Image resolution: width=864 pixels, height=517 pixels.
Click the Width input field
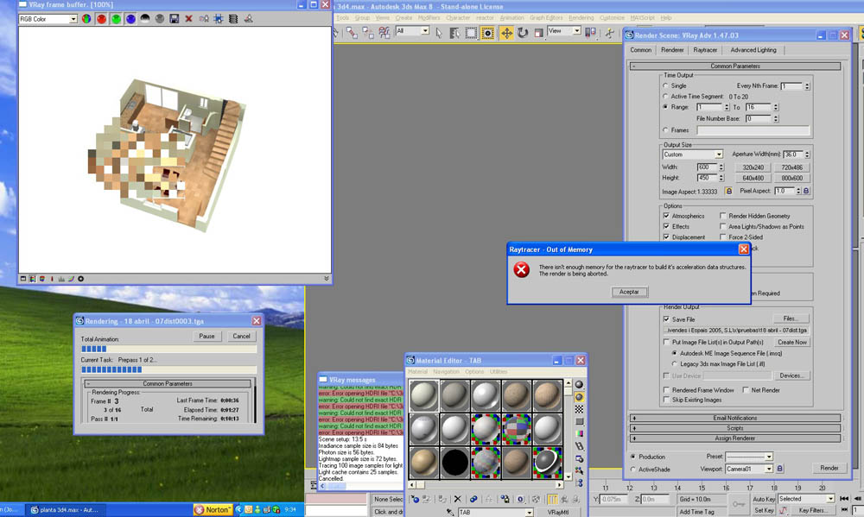(x=707, y=167)
